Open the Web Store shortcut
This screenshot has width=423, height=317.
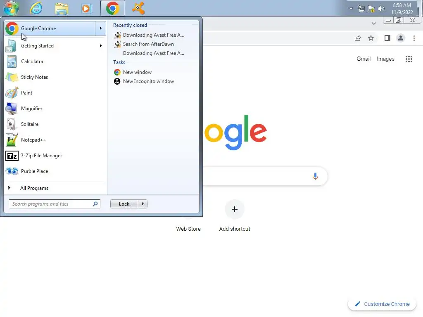188,229
